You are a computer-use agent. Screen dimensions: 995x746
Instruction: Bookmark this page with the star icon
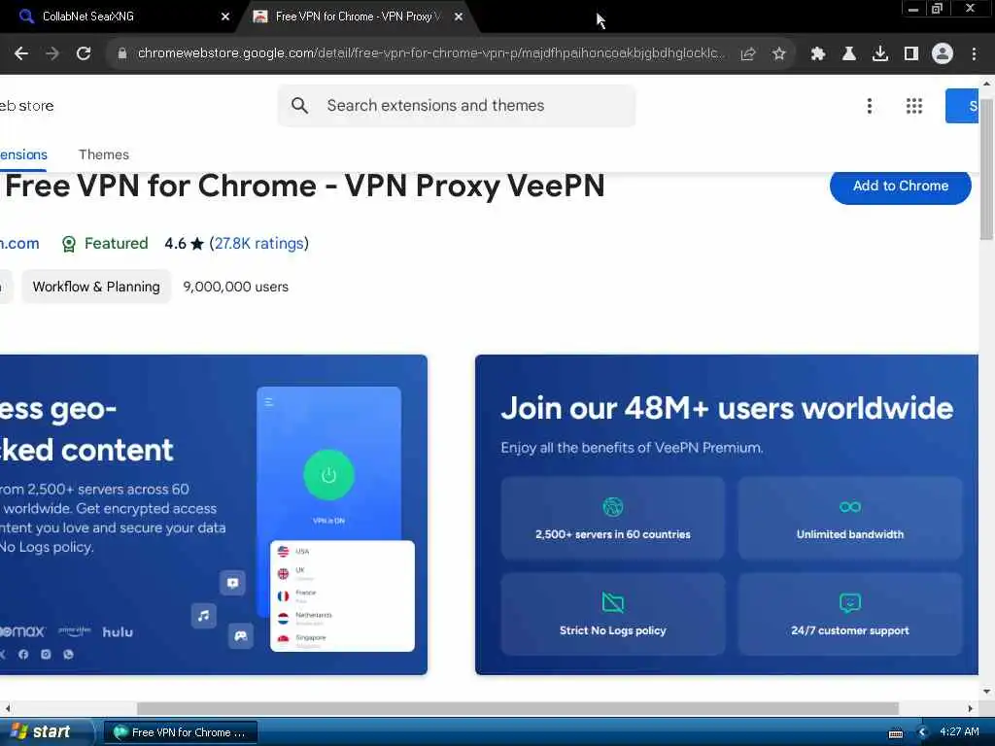(x=779, y=54)
